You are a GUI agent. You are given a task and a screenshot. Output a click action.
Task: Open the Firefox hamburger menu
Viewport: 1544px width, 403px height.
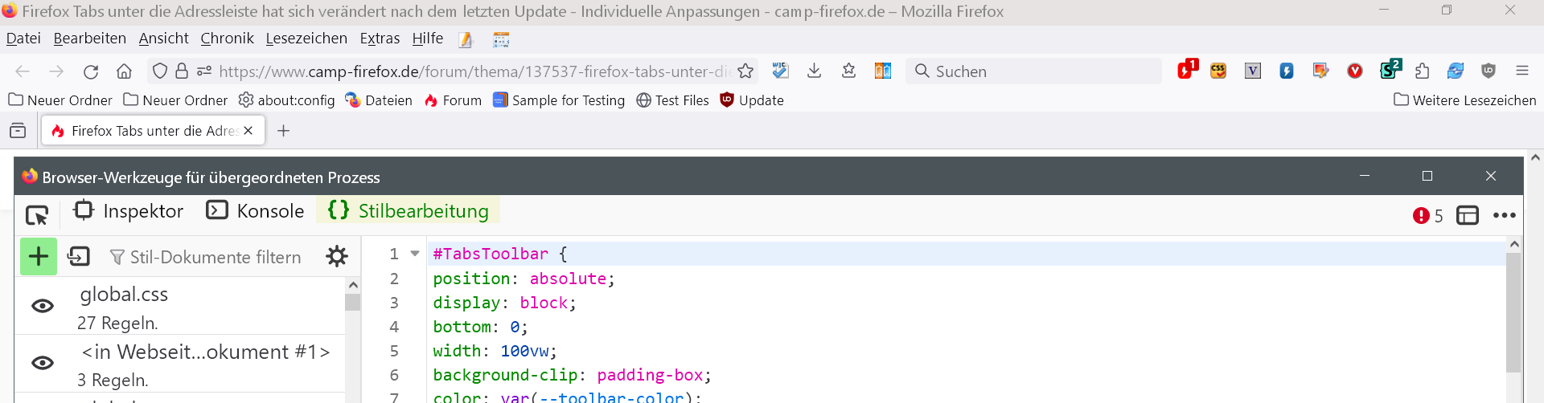(x=1522, y=71)
